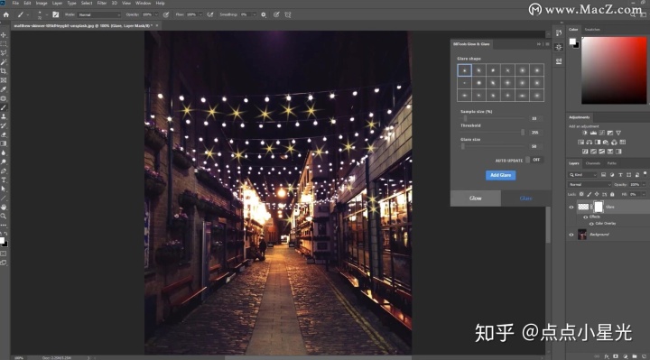The height and width of the screenshot is (360, 650).
Task: Toggle visibility of layer Effects
Action: (x=585, y=217)
